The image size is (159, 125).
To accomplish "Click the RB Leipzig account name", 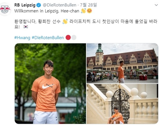I will tap(25, 5).
